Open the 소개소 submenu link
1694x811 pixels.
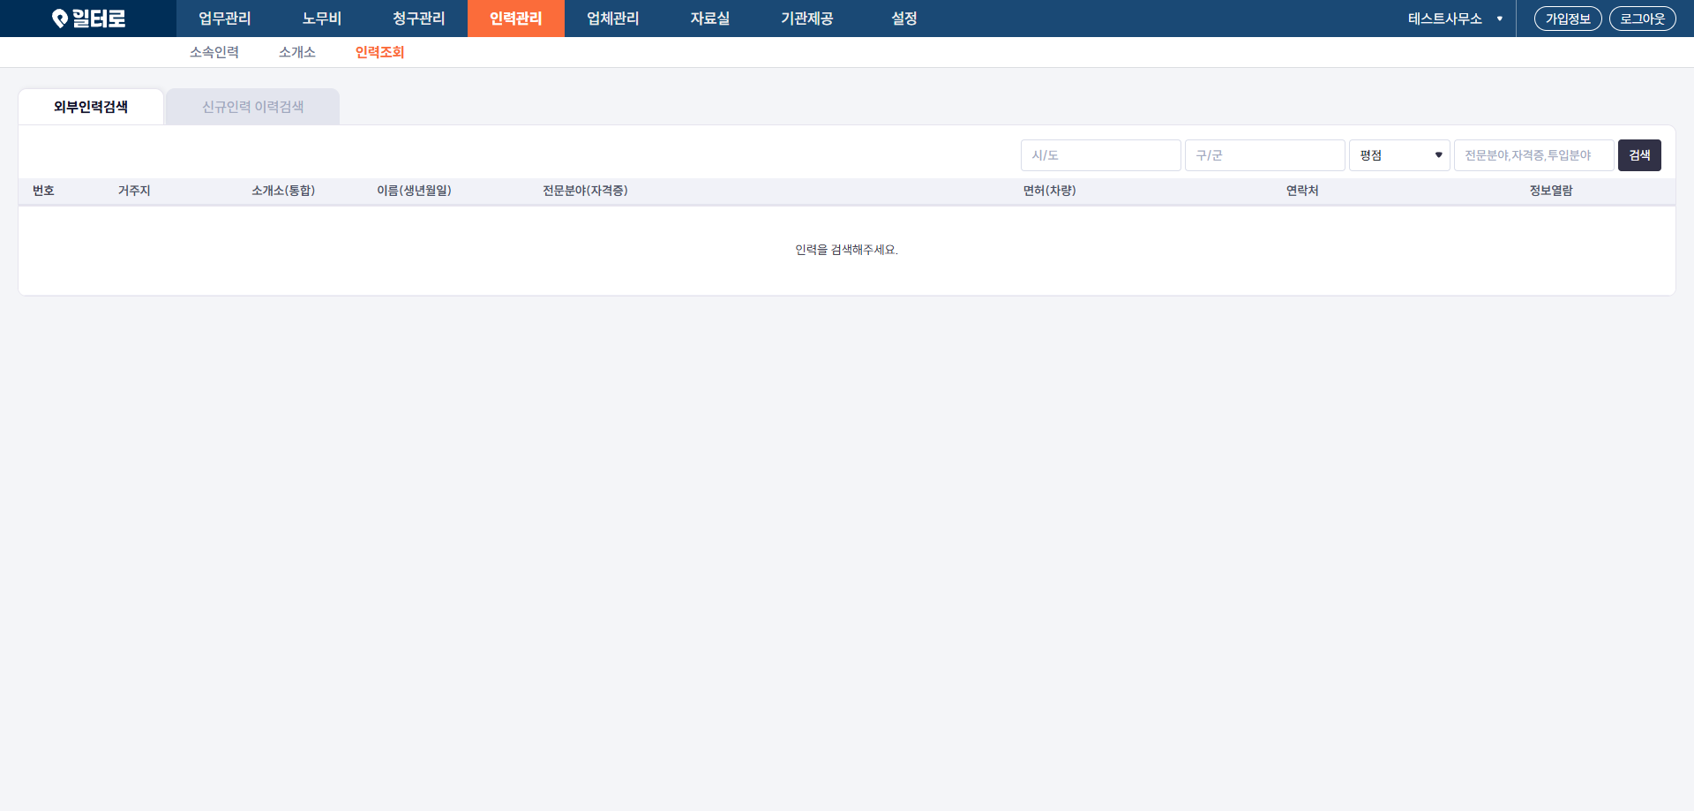[x=297, y=52]
